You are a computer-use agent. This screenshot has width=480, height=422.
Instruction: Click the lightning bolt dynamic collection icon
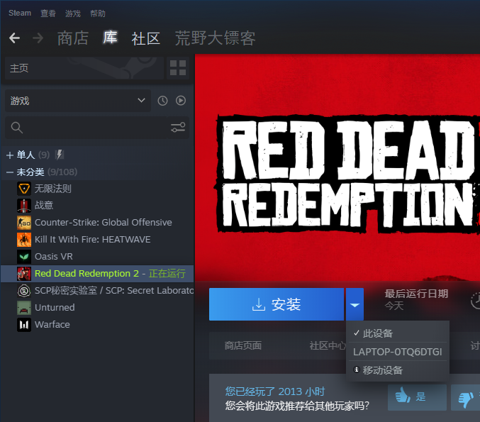[60, 155]
